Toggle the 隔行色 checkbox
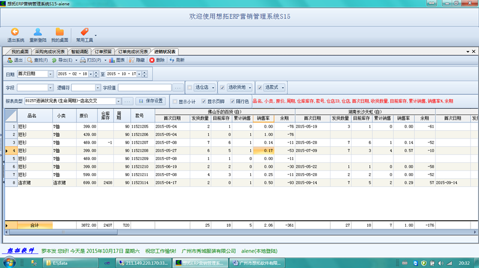Screen dimensions: 479x268 point(232,101)
